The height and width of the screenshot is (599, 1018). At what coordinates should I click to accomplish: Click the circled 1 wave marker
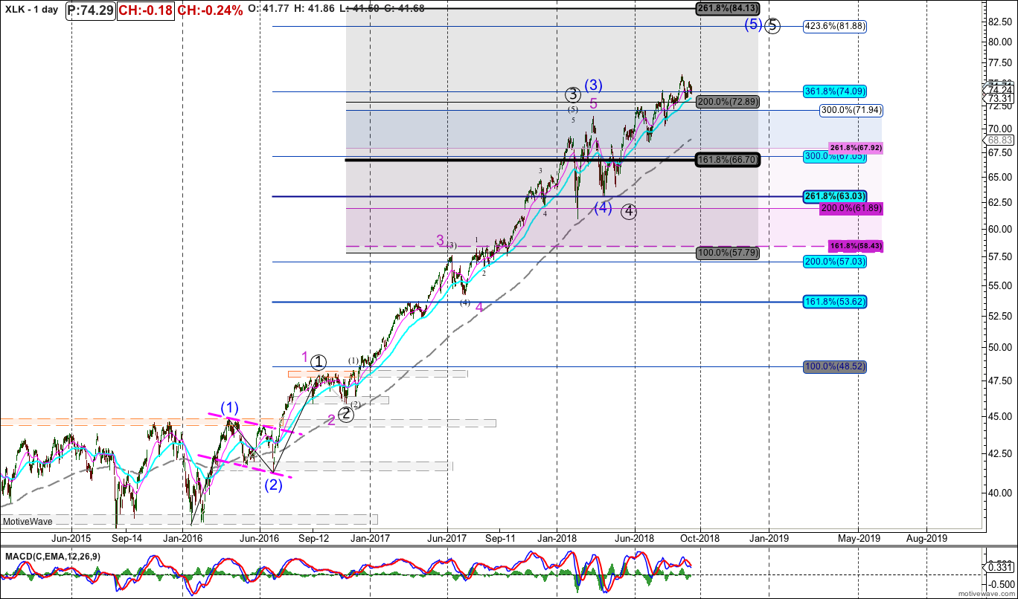pyautogui.click(x=318, y=363)
